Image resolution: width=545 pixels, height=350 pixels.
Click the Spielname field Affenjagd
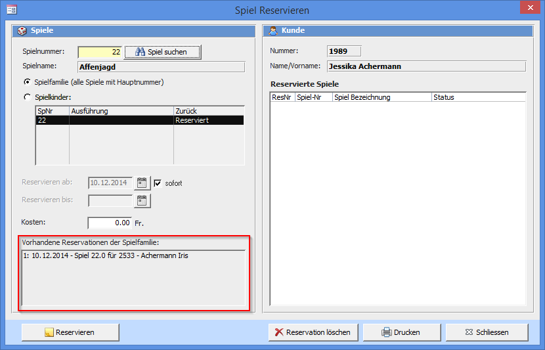(162, 67)
